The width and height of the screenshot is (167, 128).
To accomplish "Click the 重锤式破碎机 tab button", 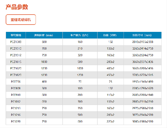I will 21,20.
